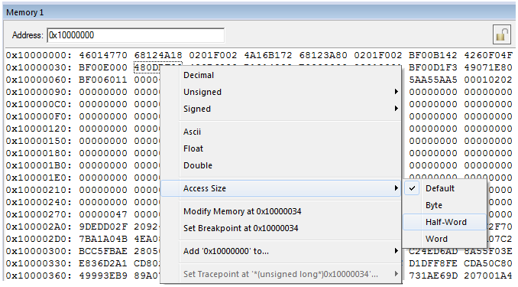
Task: Select memory value 68123A80
Action: coord(323,55)
